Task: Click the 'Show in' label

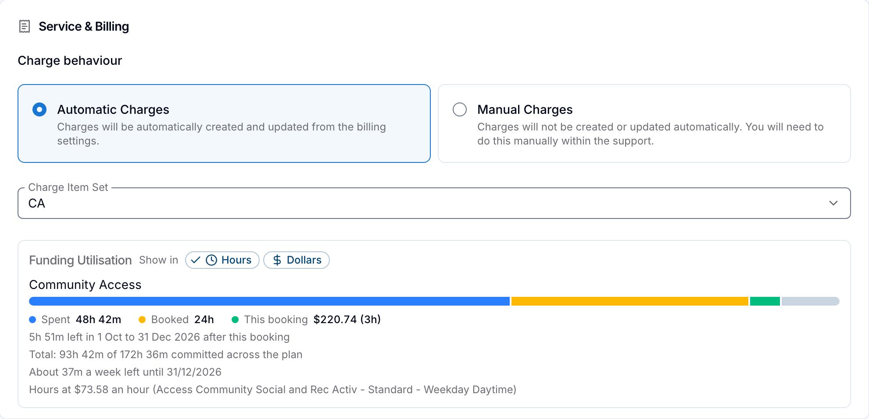Action: pos(159,260)
